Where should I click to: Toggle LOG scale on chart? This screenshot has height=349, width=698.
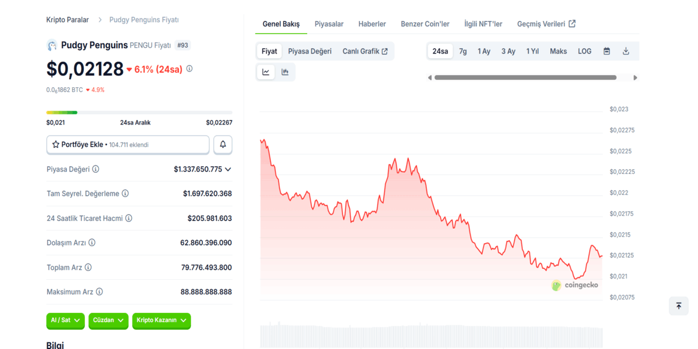(x=585, y=51)
